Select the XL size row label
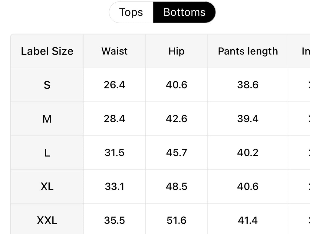The height and width of the screenshot is (234, 310). coord(47,186)
